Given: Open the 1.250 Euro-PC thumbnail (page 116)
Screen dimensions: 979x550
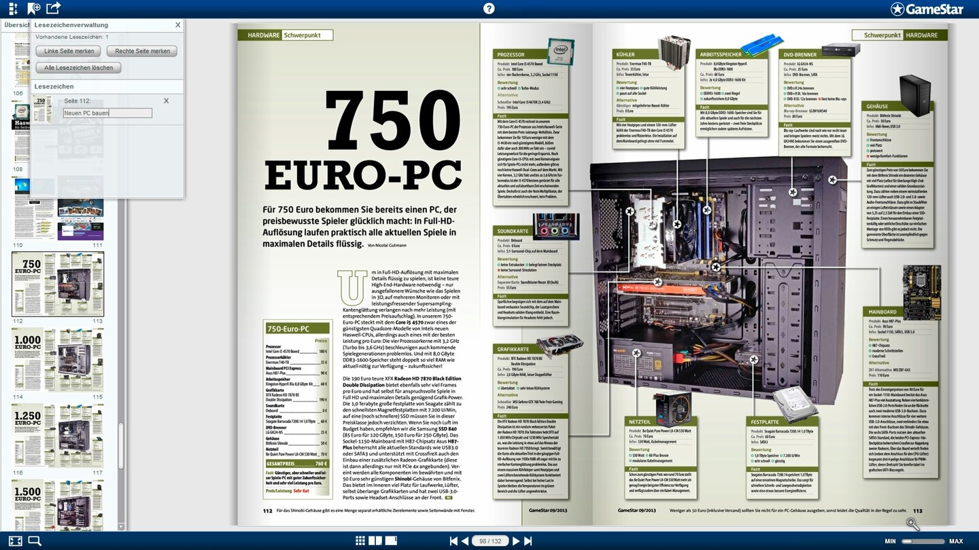Looking at the screenshot, I should tap(35, 436).
